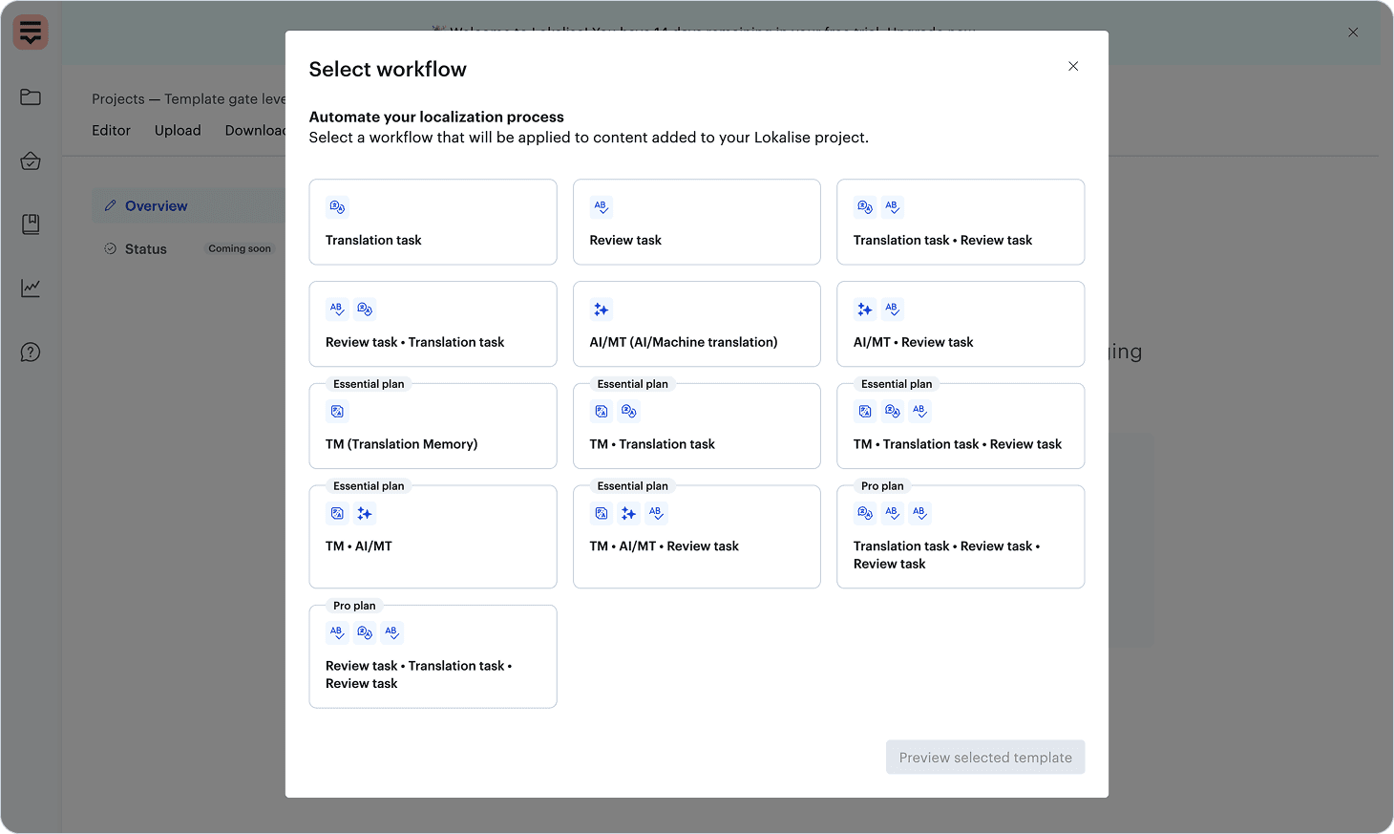Choose TM • Translation task • Review task

pos(961,426)
